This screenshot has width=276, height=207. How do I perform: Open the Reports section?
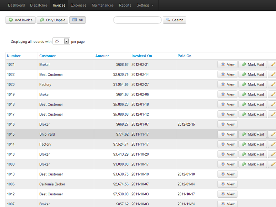click(x=125, y=5)
